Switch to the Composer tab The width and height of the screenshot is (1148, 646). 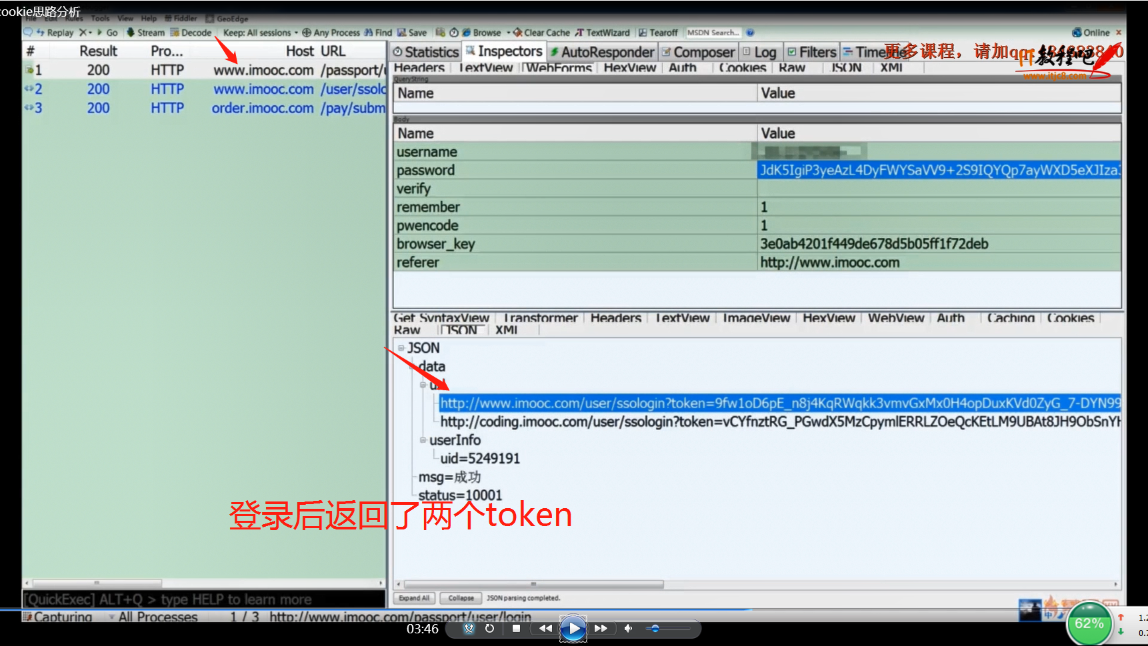[698, 52]
